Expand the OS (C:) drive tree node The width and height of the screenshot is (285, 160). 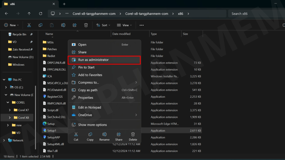[x=6, y=87]
